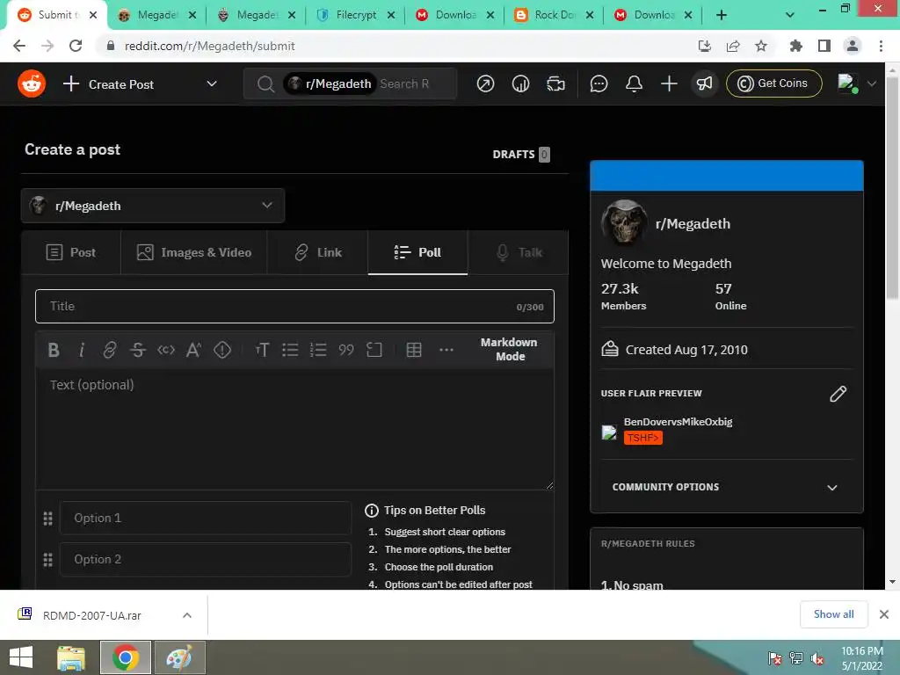Open the chat bubble icon

[x=599, y=84]
